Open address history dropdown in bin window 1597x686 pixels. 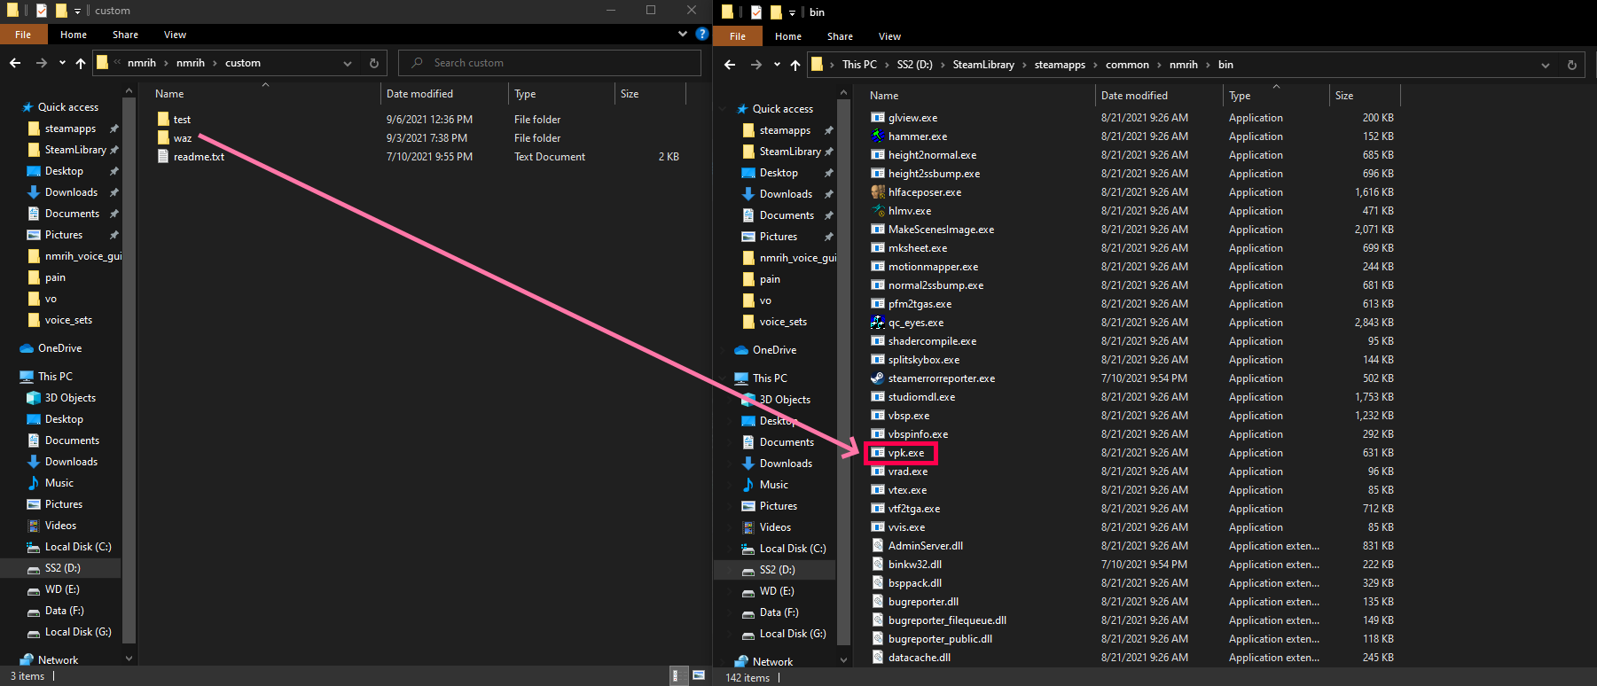click(x=1546, y=65)
